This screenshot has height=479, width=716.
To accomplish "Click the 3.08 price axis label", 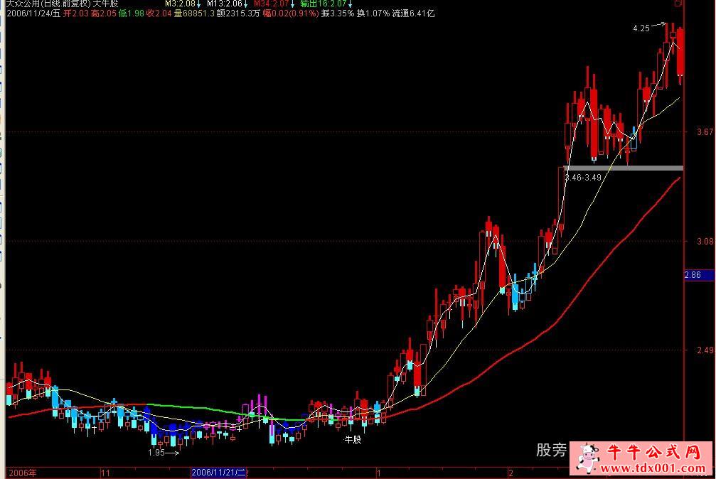I will (x=705, y=242).
